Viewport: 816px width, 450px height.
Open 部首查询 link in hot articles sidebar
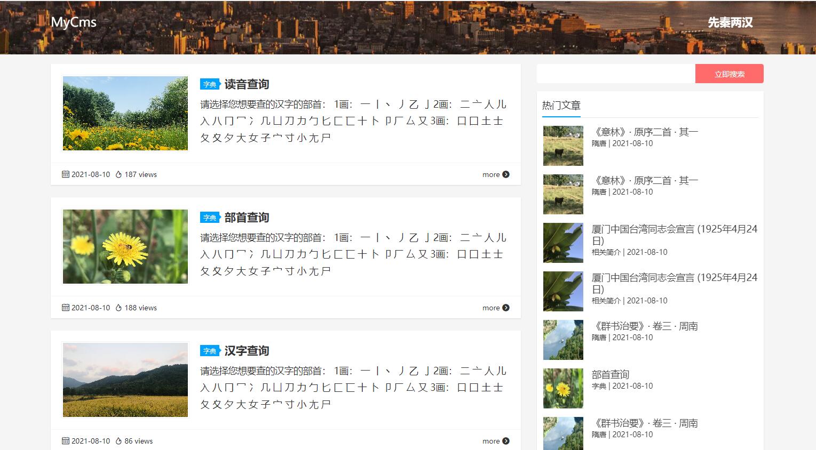(x=611, y=374)
